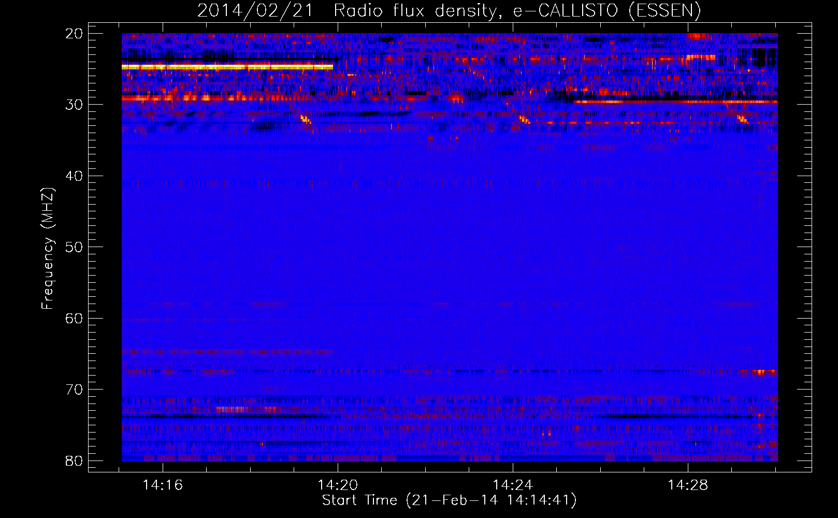Click the '14:28' time tick label

point(688,485)
